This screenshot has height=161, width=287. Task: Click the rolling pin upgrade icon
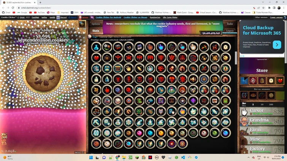(139, 69)
